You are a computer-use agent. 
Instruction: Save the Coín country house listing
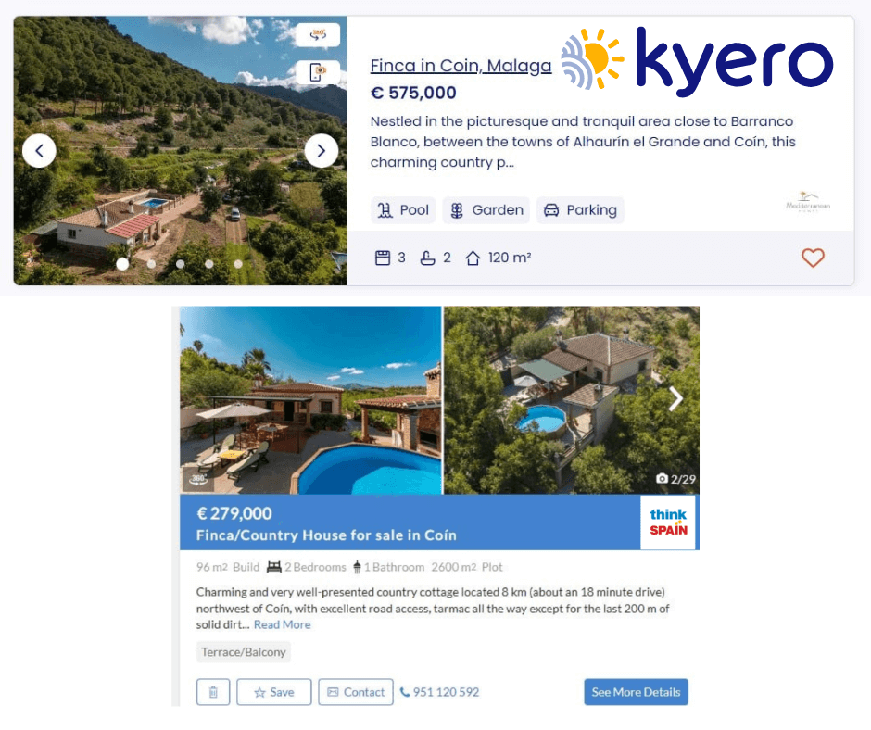coord(274,692)
